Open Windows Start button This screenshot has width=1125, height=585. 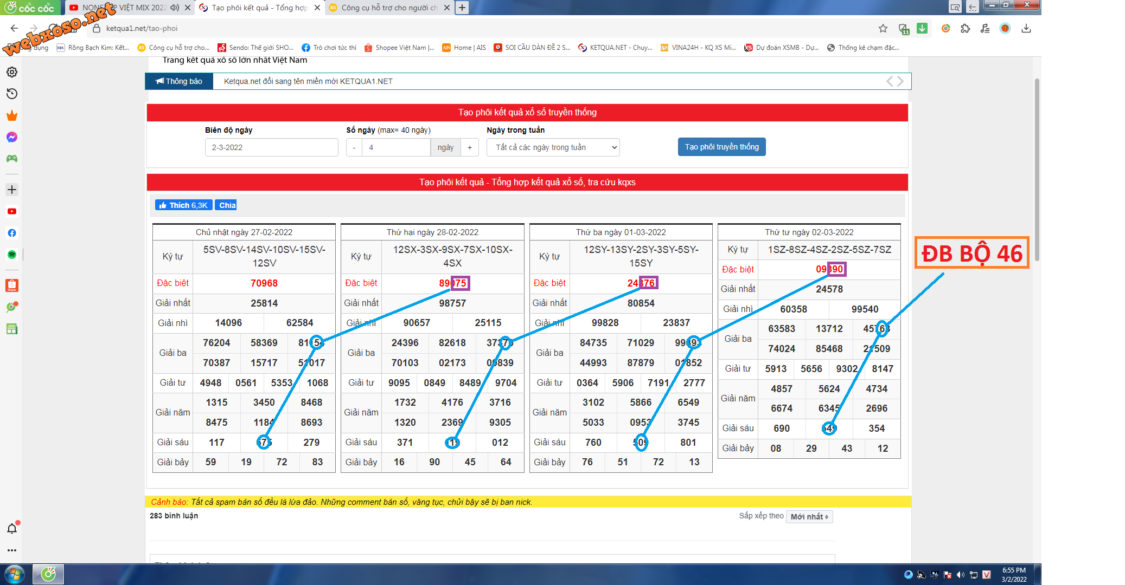pyautogui.click(x=15, y=574)
